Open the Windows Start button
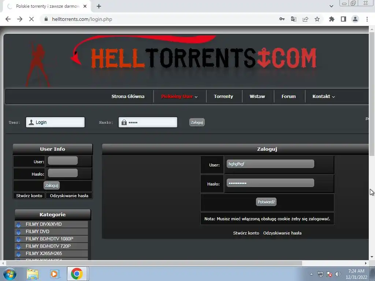Image resolution: width=375 pixels, height=281 pixels. [x=10, y=274]
